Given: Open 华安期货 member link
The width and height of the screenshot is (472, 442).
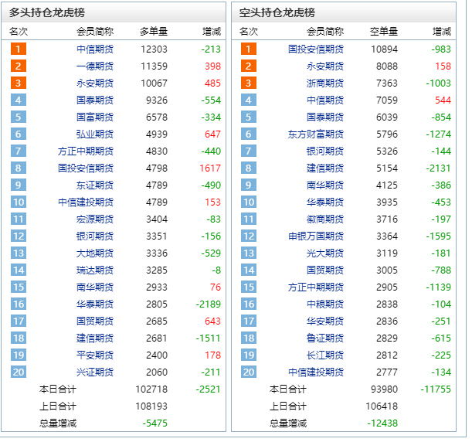Looking at the screenshot, I should [x=325, y=321].
